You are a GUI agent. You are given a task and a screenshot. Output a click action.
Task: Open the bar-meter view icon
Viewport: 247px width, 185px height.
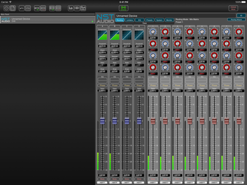tap(71, 8)
